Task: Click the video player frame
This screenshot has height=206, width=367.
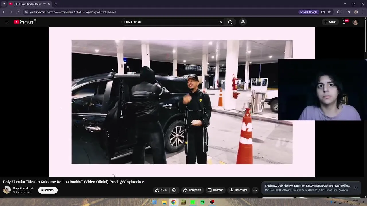Action: pos(182,102)
